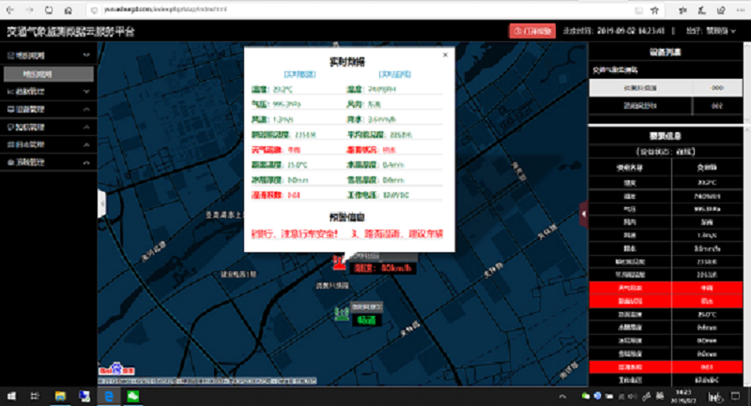Expand the first sidebar menu chevron

click(x=86, y=56)
